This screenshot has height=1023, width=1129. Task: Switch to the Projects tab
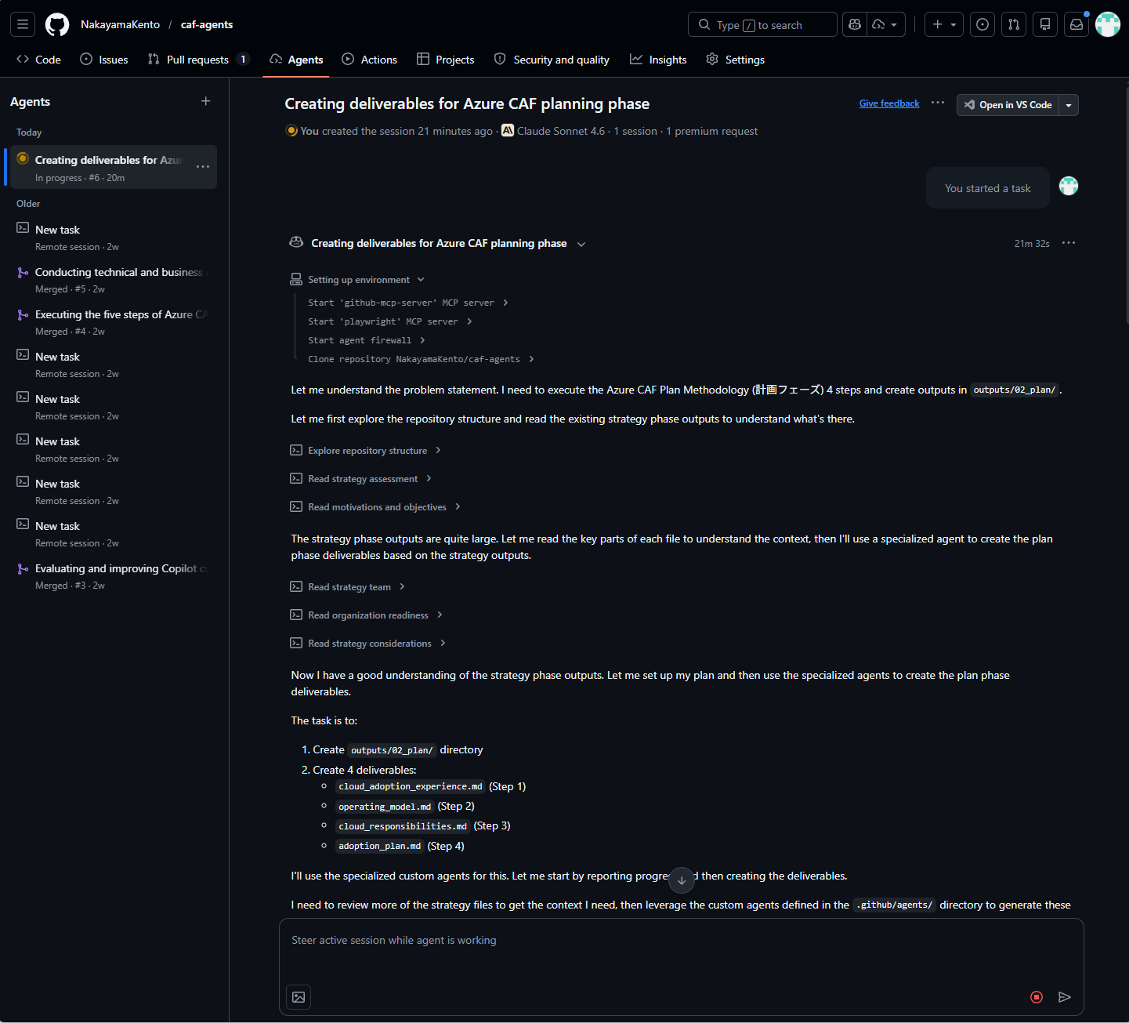click(x=446, y=60)
